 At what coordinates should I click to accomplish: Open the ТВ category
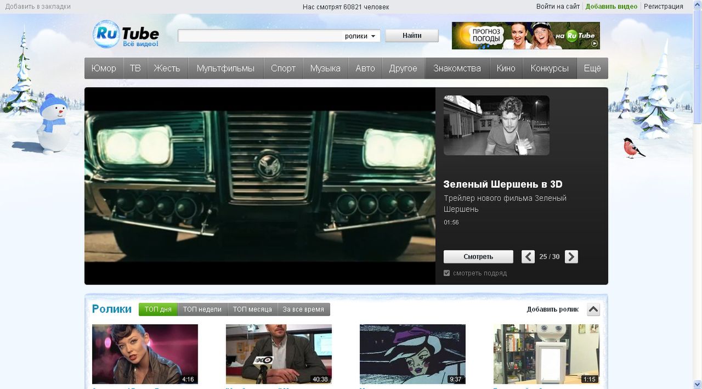135,69
